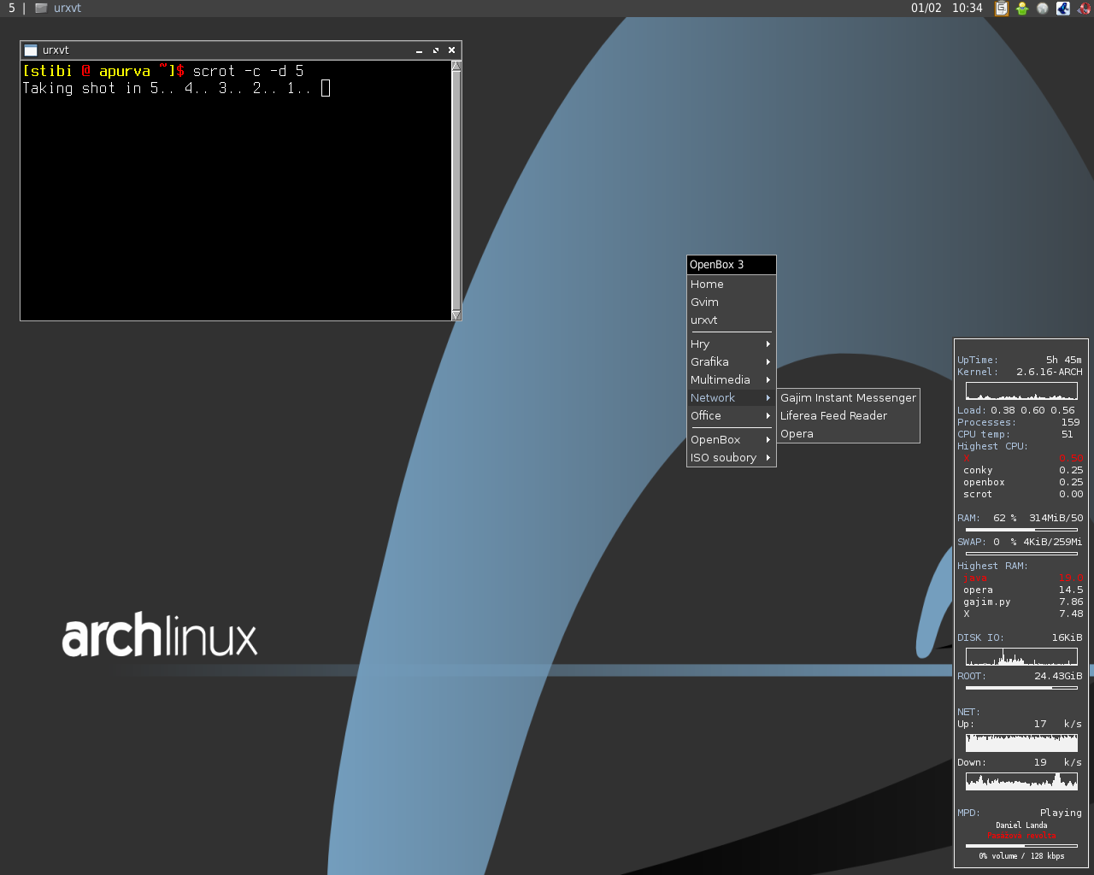Screen dimensions: 1094x875
Task: Click the blue Liferea tray icon
Action: pyautogui.click(x=1063, y=9)
